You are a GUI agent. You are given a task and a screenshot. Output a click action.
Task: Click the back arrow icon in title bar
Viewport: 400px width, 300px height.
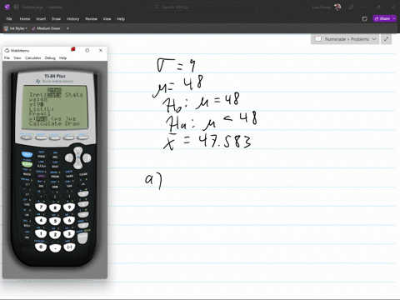pos(16,7)
